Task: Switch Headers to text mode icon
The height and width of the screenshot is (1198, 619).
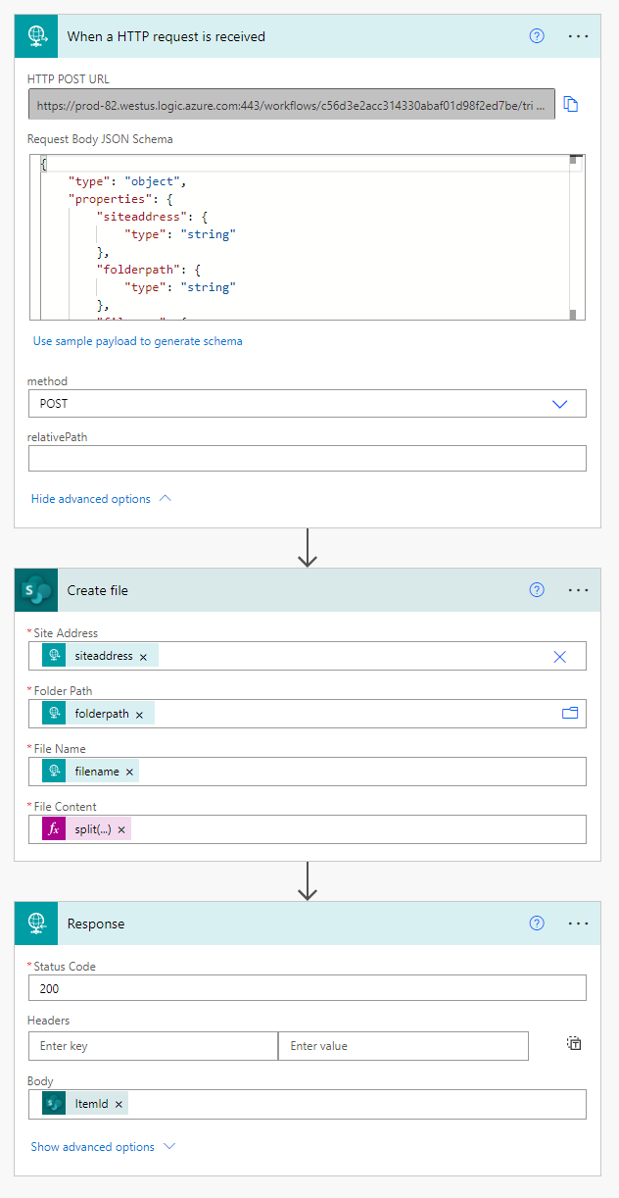Action: tap(574, 1044)
